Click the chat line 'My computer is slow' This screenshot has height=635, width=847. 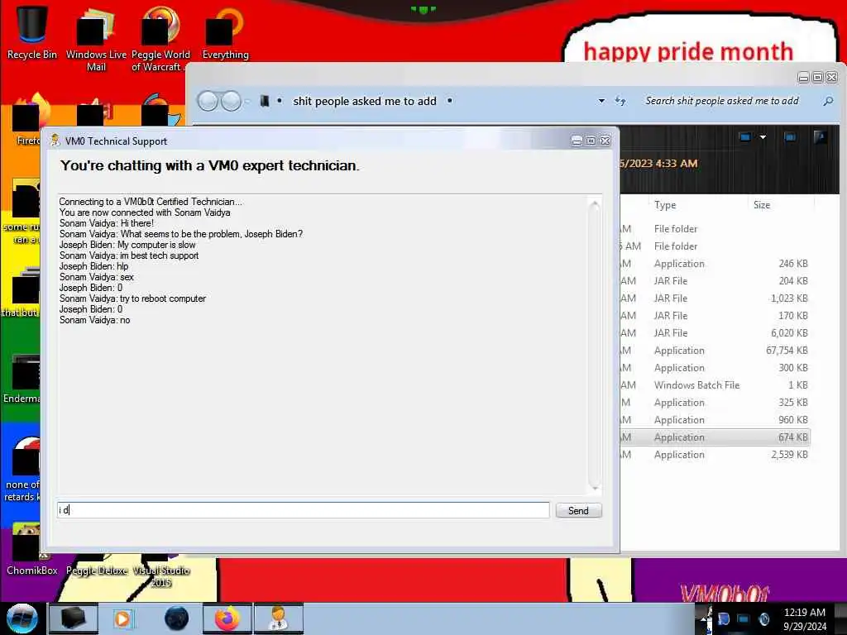127,245
